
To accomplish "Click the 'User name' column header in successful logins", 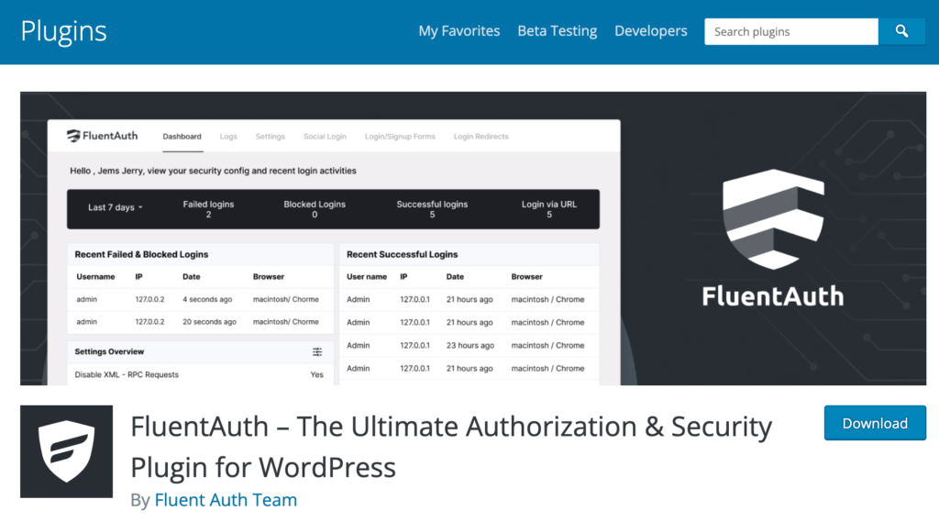I will (x=367, y=277).
